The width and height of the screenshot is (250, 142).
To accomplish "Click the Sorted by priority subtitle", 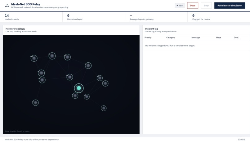I will tap(161, 32).
